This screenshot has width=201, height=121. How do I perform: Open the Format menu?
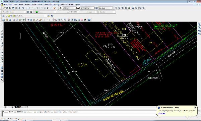click(x=27, y=4)
